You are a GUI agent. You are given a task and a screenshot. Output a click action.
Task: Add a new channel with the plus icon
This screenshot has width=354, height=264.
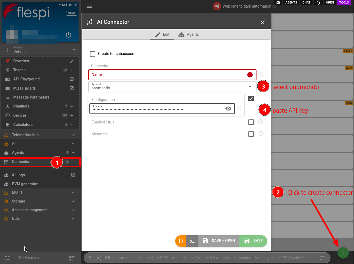pyautogui.click(x=72, y=106)
